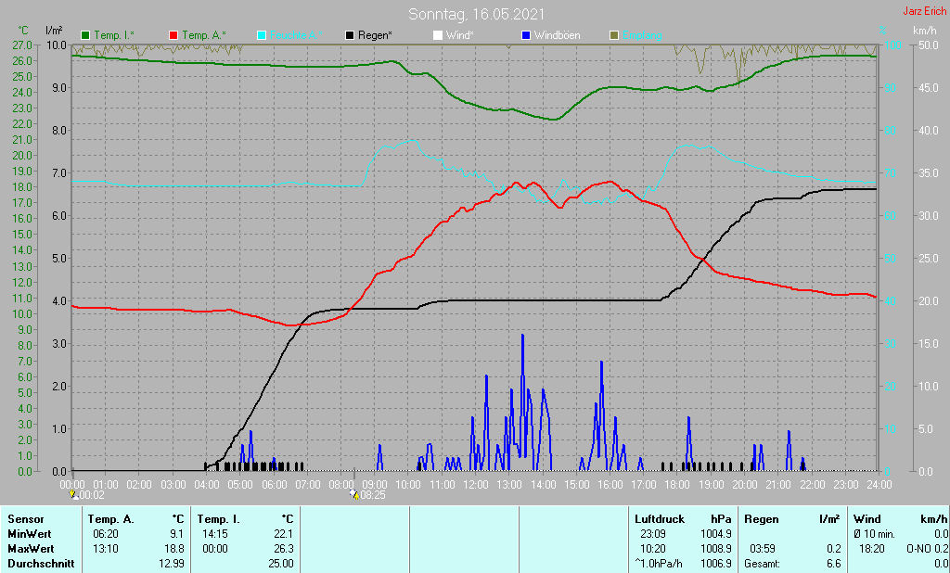Click the 03:59 rain time cell
Screen dimensions: 950x573
pos(763,549)
